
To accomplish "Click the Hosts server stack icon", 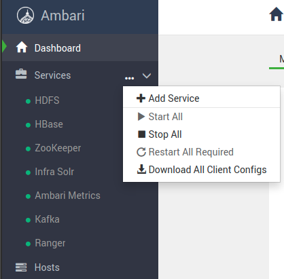I will pyautogui.click(x=21, y=267).
